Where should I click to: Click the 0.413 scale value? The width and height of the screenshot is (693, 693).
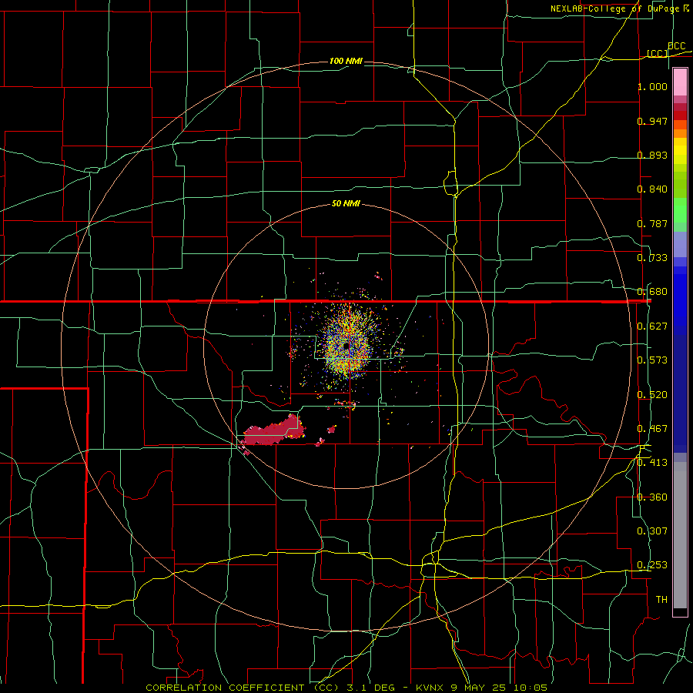coord(652,463)
